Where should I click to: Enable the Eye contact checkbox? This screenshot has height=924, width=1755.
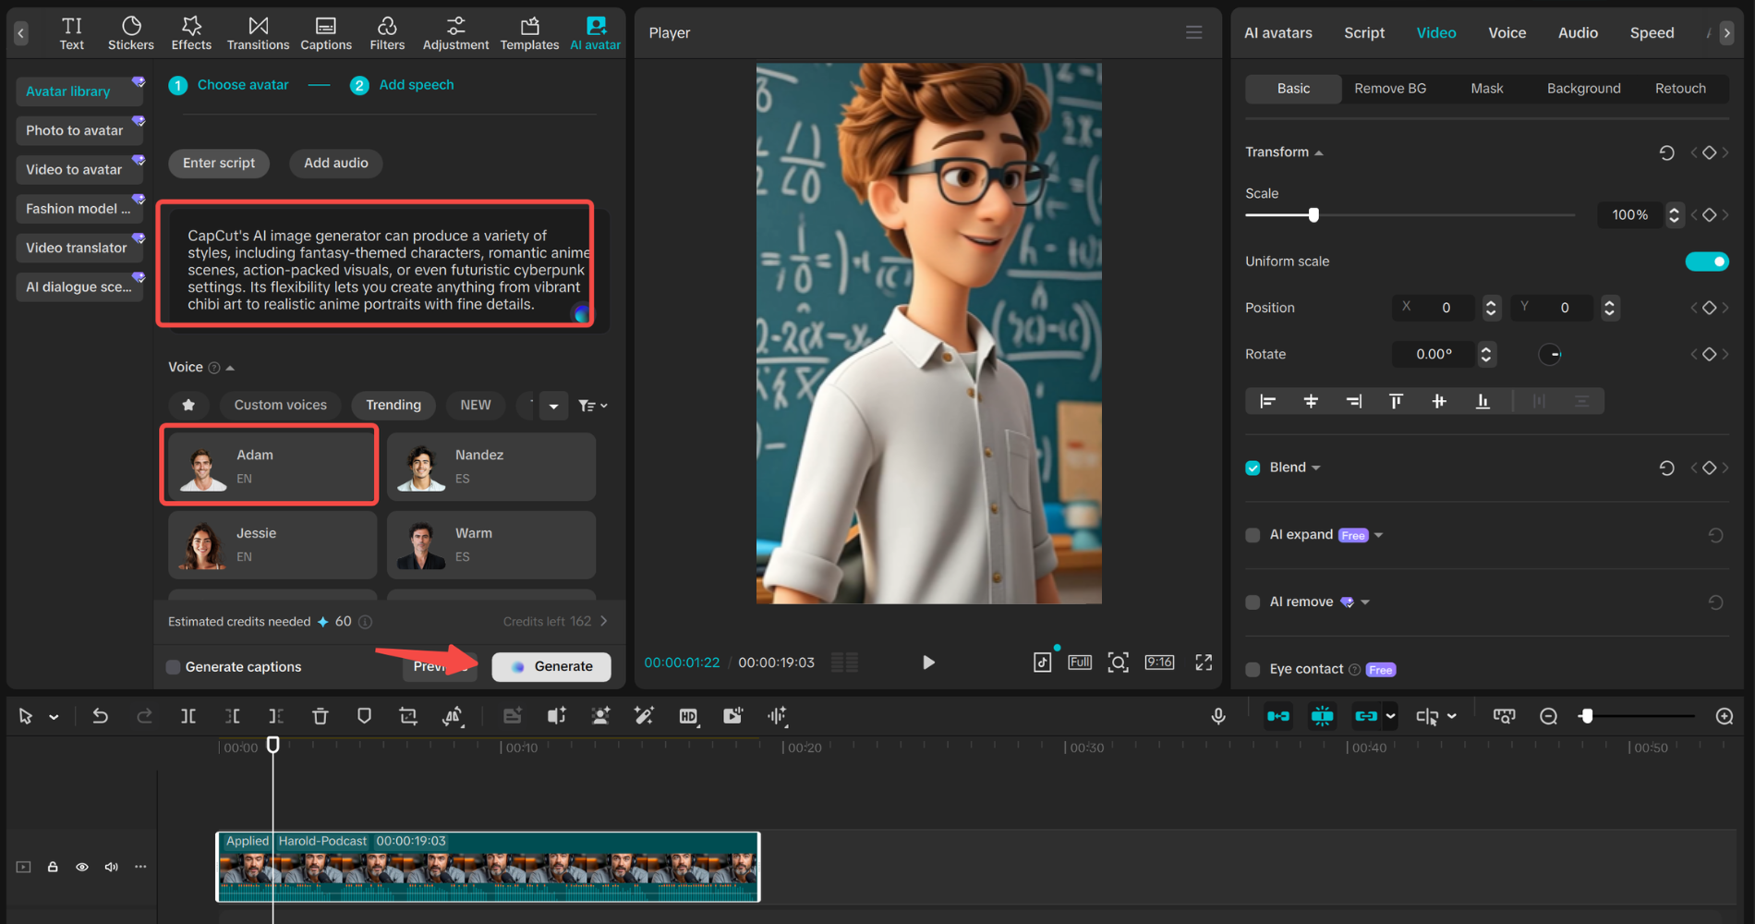tap(1253, 670)
